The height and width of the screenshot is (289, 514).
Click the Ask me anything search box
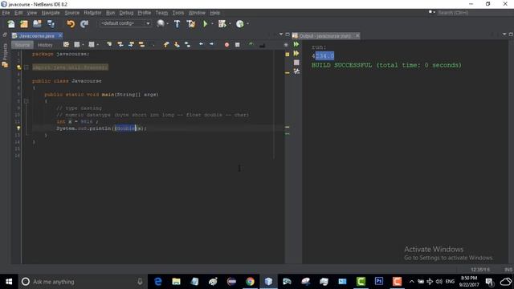point(82,282)
